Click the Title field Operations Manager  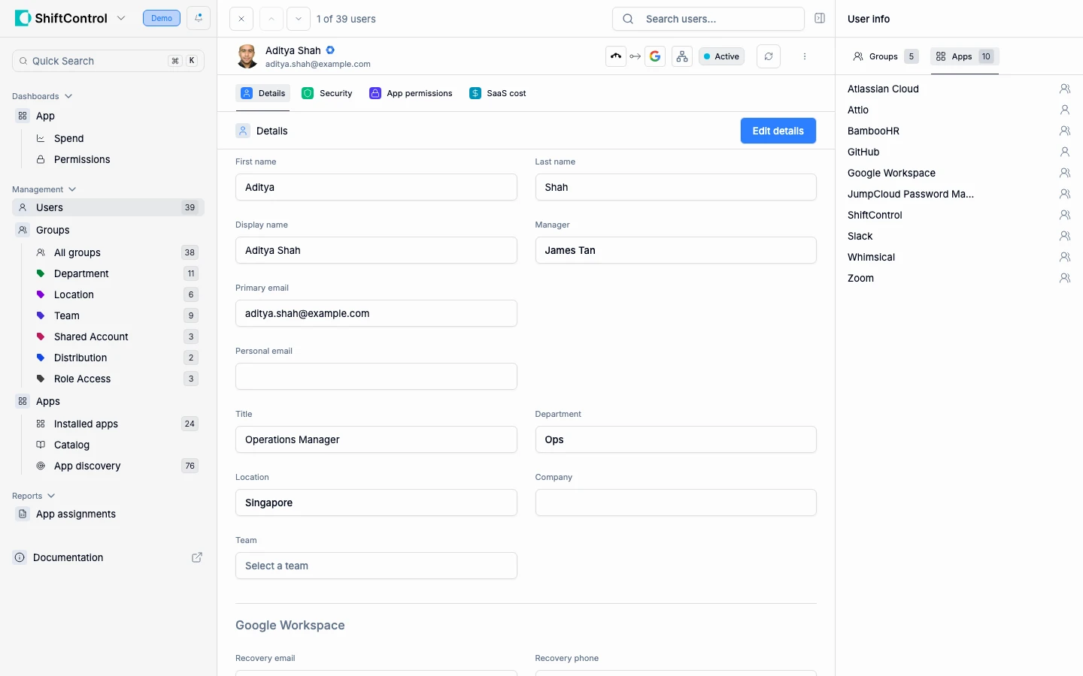click(376, 439)
